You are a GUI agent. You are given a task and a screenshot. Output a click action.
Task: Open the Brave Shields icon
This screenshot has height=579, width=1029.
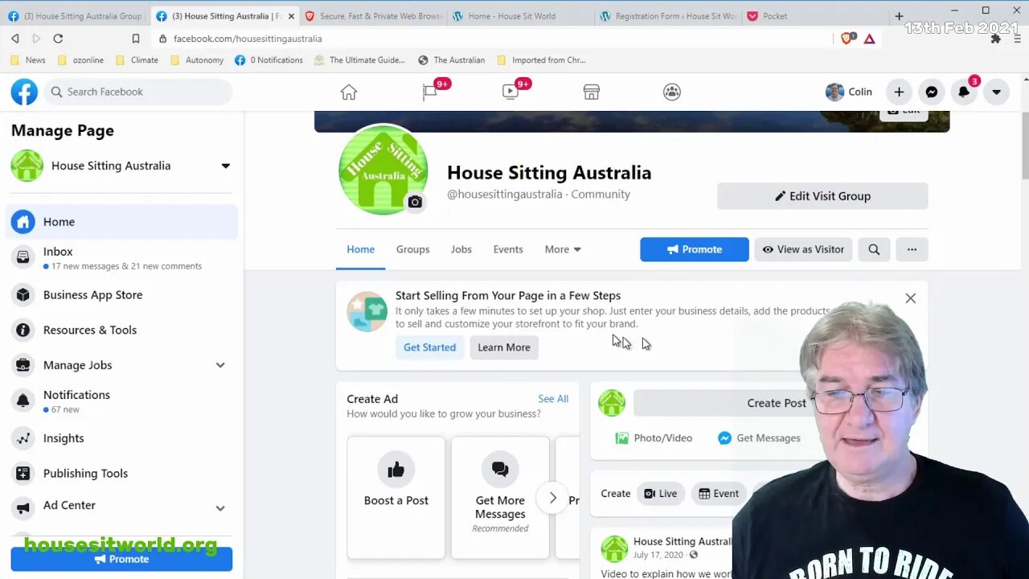click(847, 38)
